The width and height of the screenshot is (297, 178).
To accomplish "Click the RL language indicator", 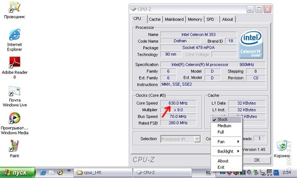I will point(208,173).
